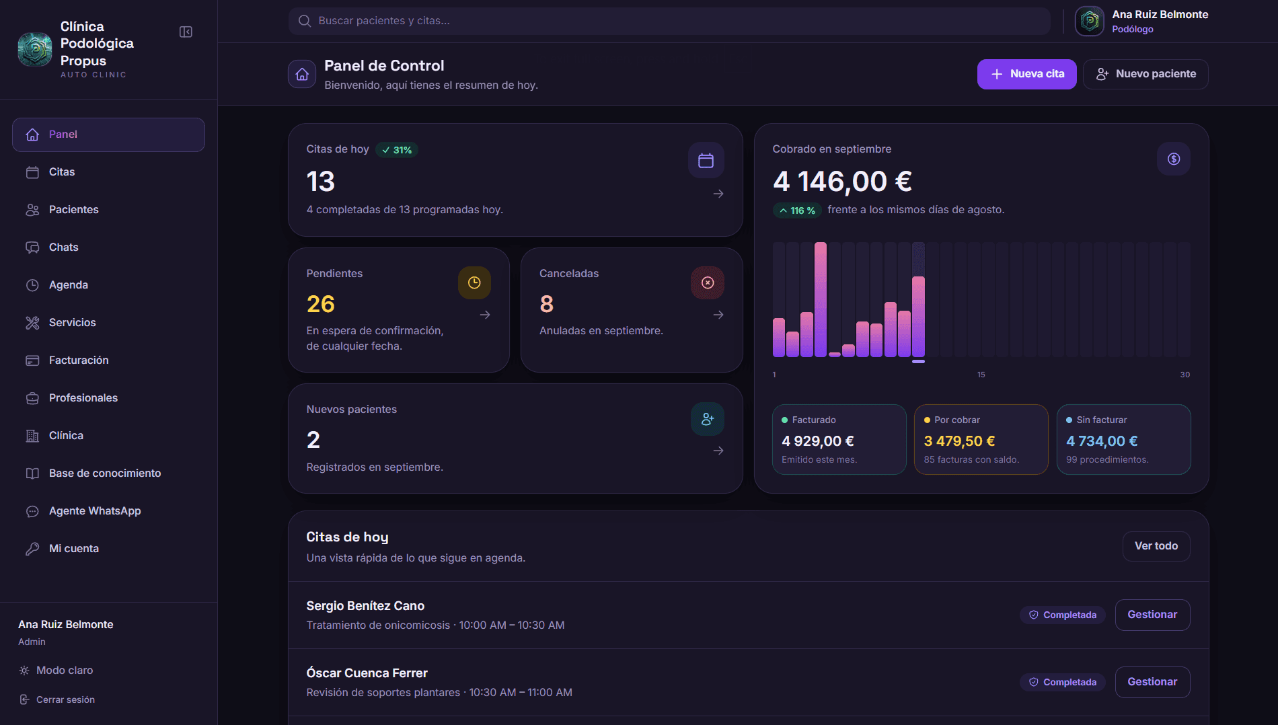Click Gestionar for Óscar Cuenca Ferrer

[x=1152, y=682]
